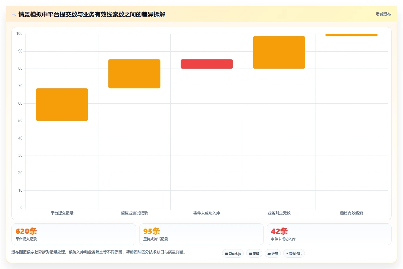Click the 620条 statistic card
This screenshot has width=403, height=269.
pos(74,234)
